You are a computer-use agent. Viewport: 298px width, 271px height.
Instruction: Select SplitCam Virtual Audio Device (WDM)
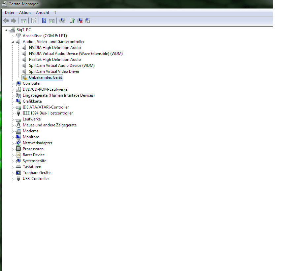(x=62, y=66)
